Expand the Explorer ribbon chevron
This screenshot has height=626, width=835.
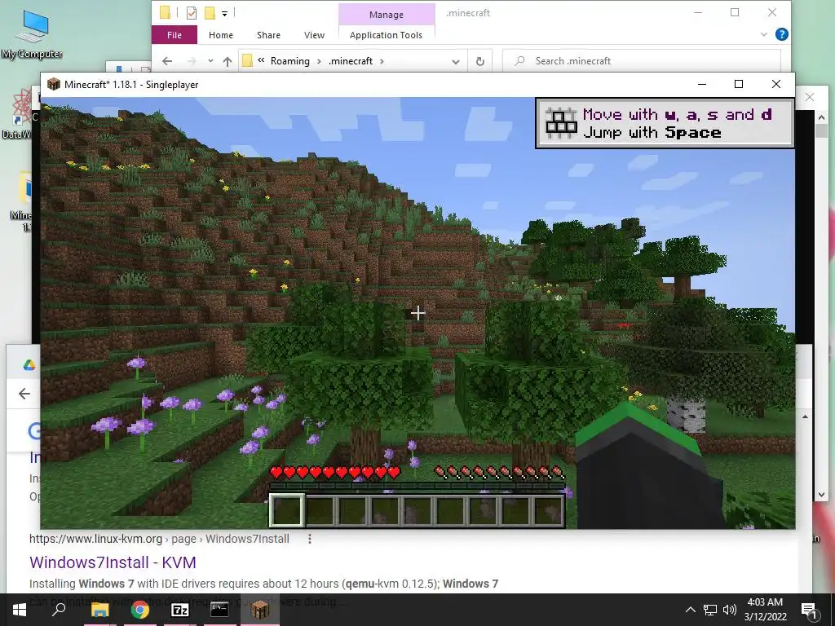pyautogui.click(x=763, y=35)
